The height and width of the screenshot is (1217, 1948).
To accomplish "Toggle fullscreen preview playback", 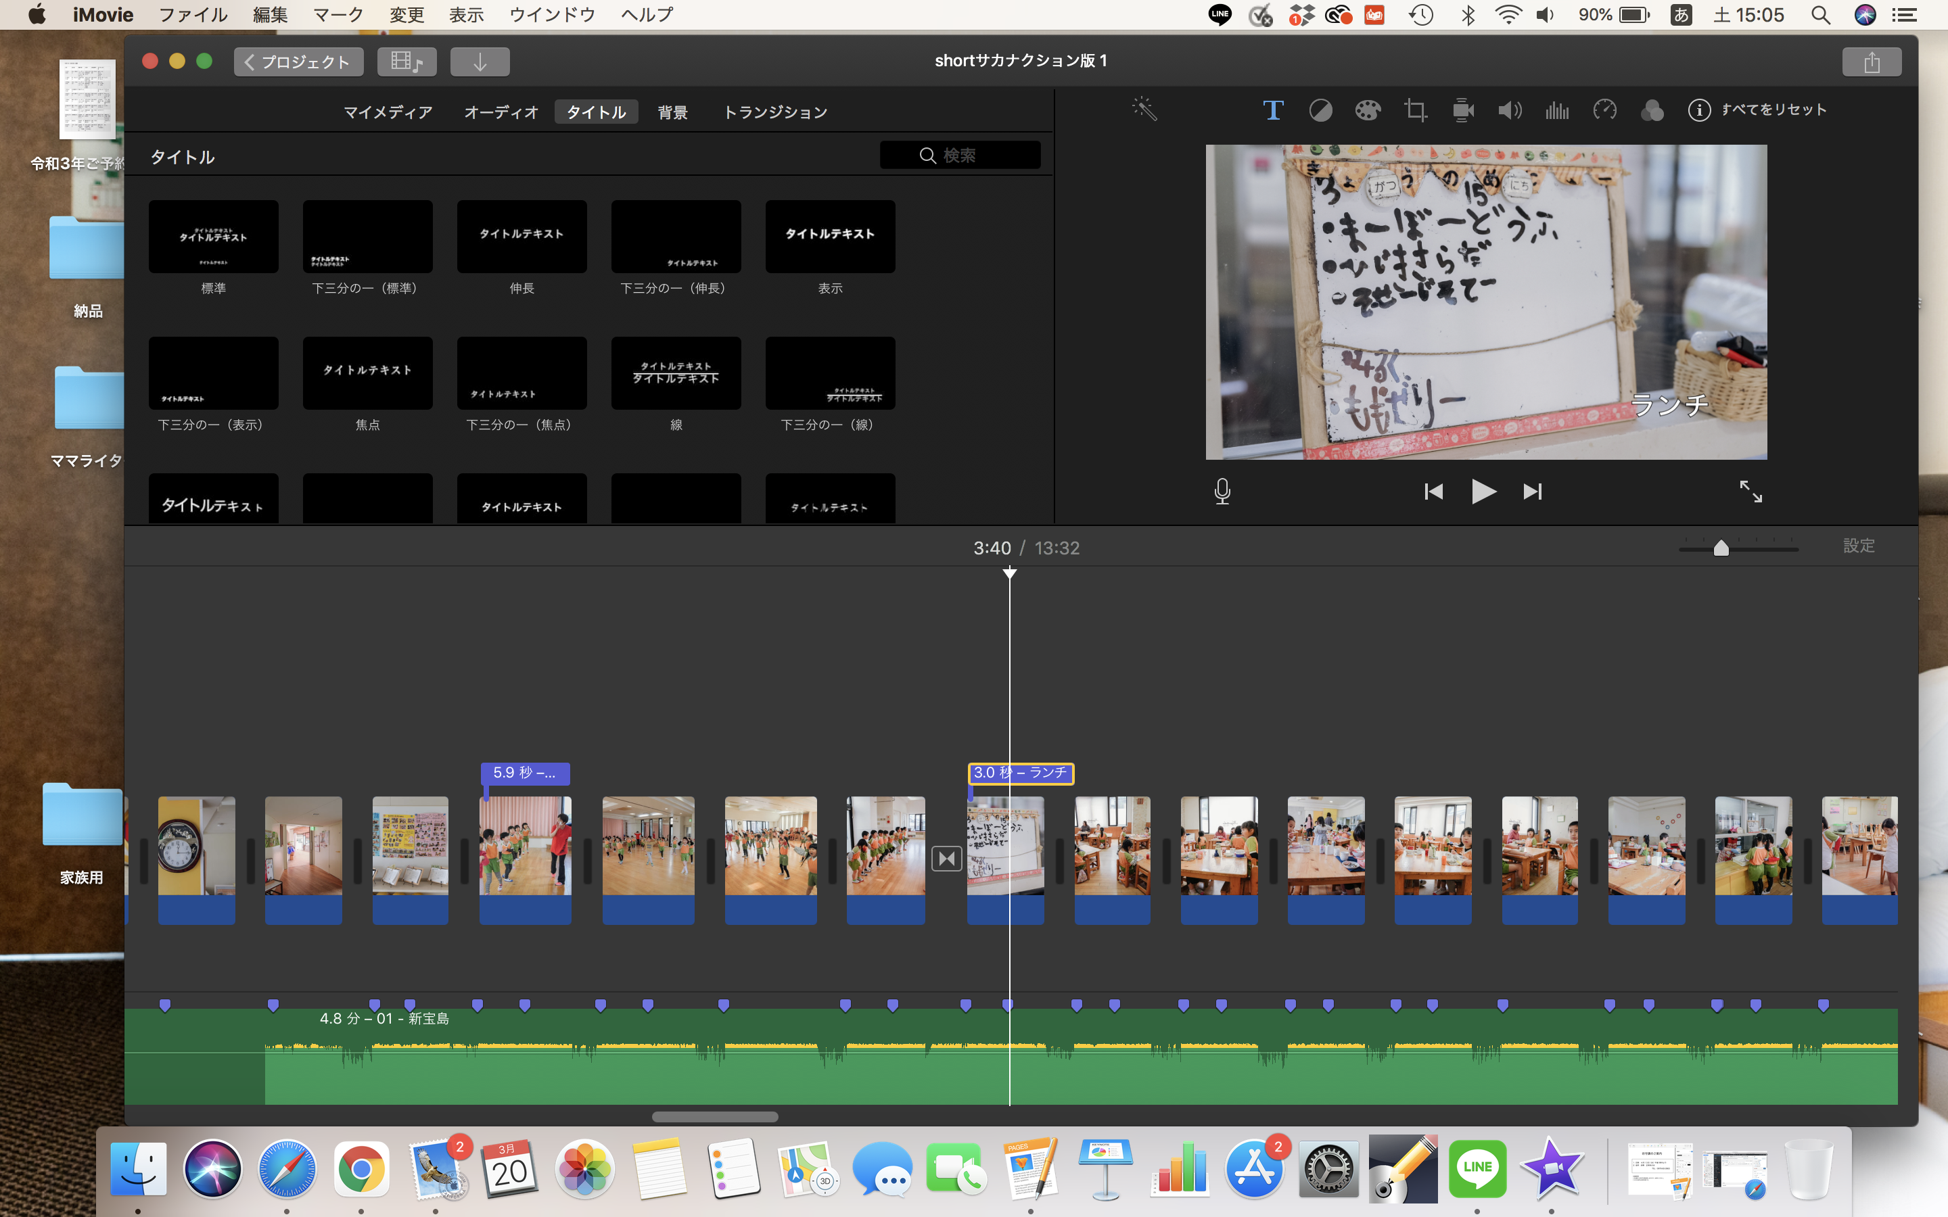I will pyautogui.click(x=1750, y=491).
